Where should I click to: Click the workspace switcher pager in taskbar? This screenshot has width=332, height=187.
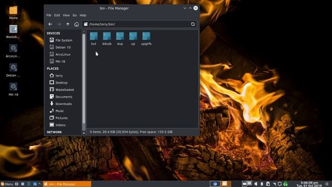pos(247,183)
